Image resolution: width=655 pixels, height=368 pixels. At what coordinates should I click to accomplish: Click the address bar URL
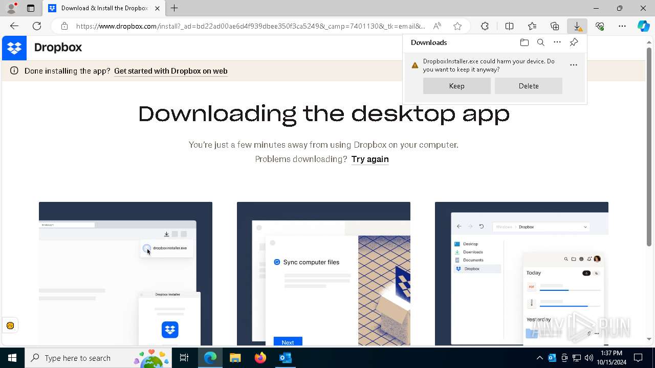point(251,26)
